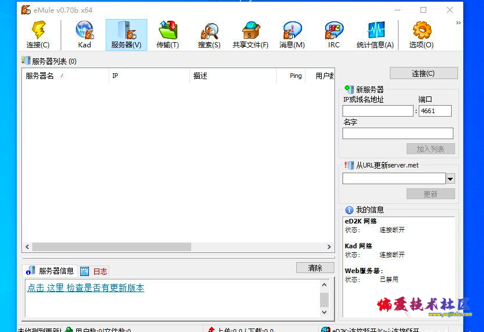Open the IRC toolbar page
484x332 pixels.
[x=334, y=35]
